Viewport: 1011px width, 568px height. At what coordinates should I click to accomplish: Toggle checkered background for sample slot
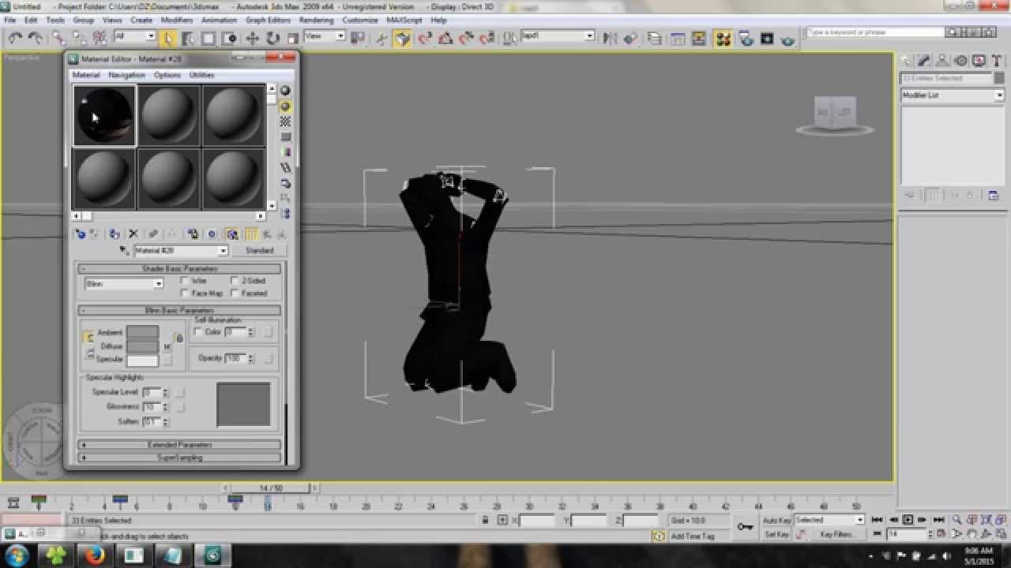tap(285, 121)
